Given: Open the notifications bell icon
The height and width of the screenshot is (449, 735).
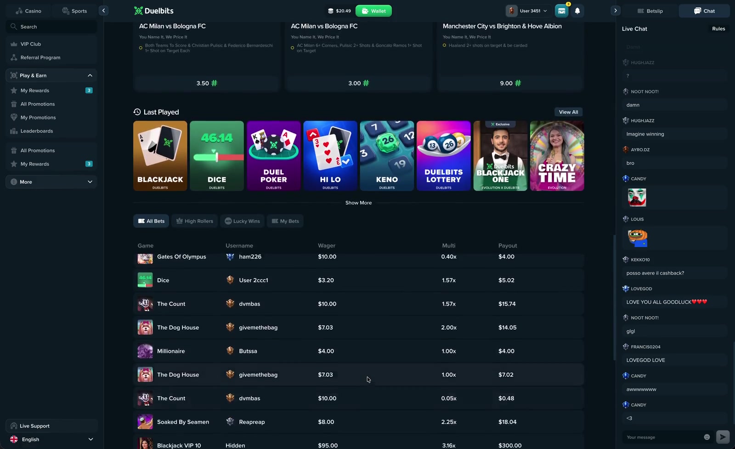Looking at the screenshot, I should point(577,11).
